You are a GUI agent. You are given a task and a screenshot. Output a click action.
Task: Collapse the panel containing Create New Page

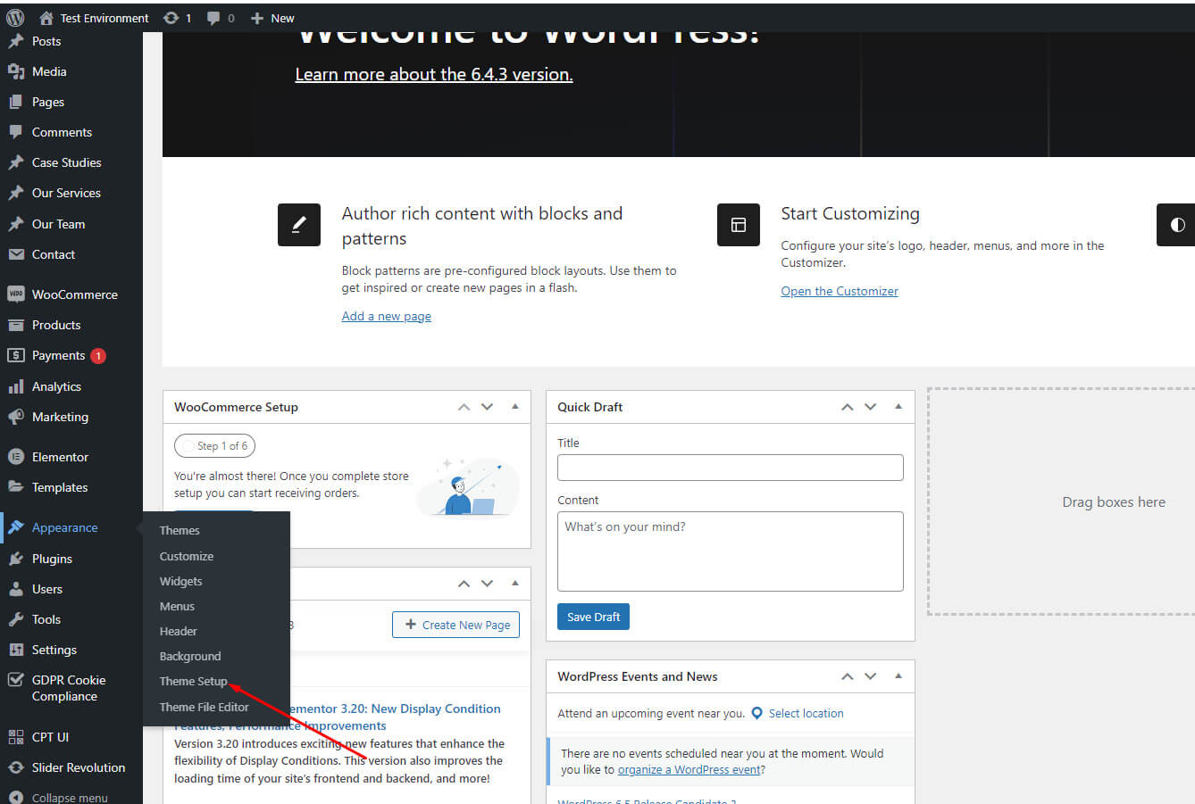pyautogui.click(x=515, y=584)
